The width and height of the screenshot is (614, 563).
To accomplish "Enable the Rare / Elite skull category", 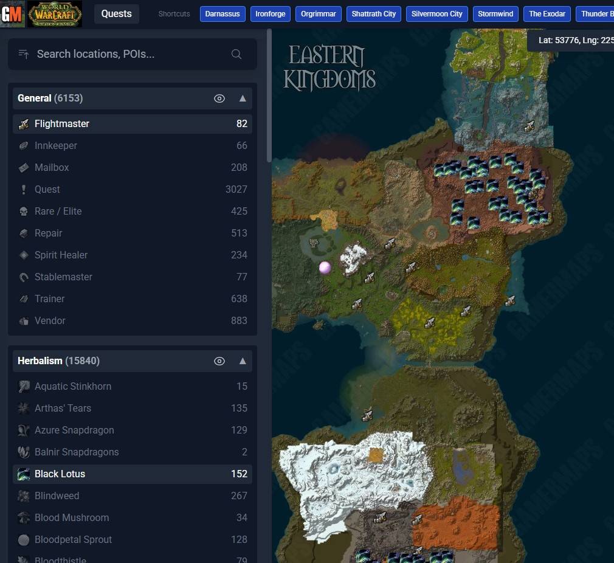I will click(x=133, y=212).
